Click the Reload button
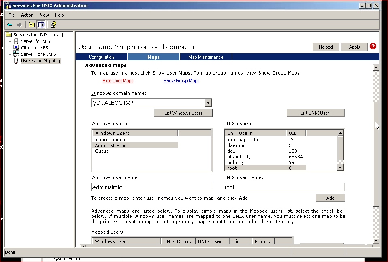 [x=326, y=47]
